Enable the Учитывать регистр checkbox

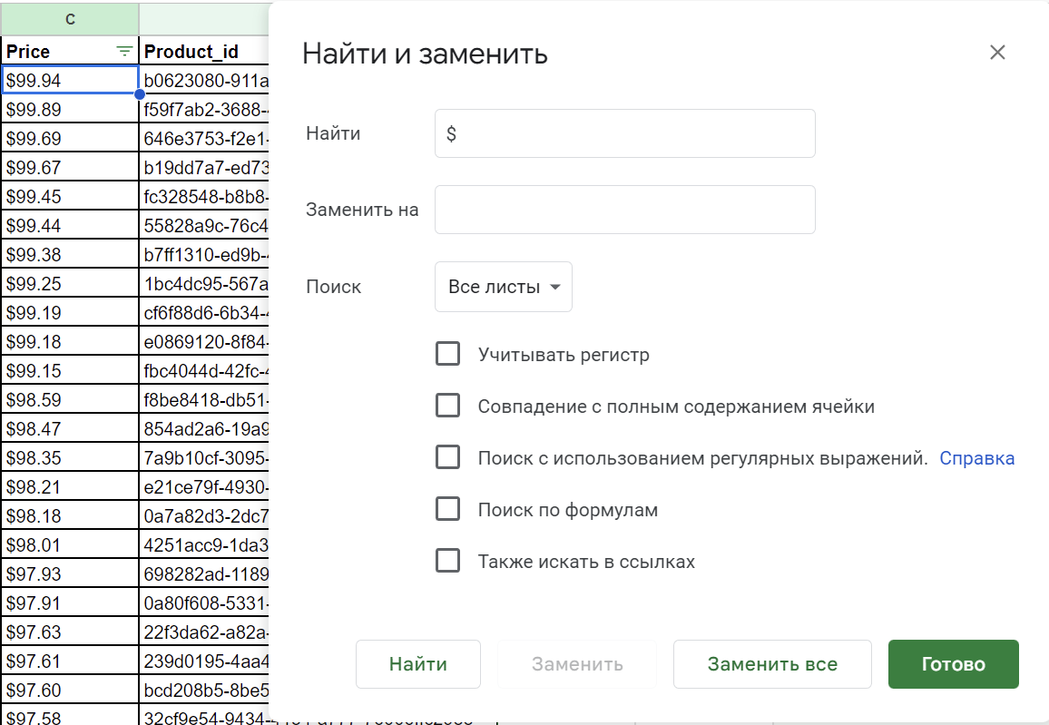(447, 354)
